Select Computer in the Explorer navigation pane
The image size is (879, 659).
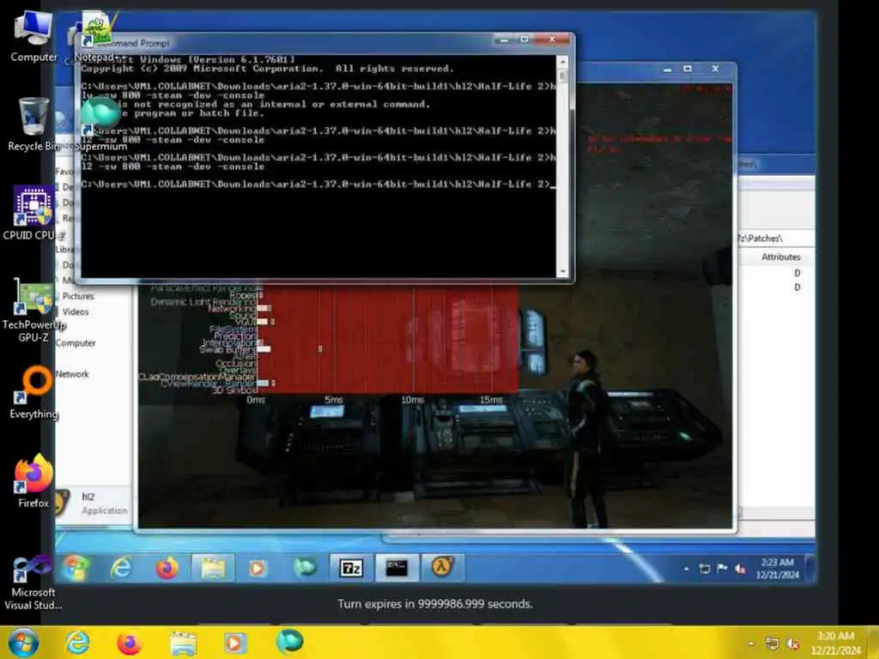pos(76,343)
